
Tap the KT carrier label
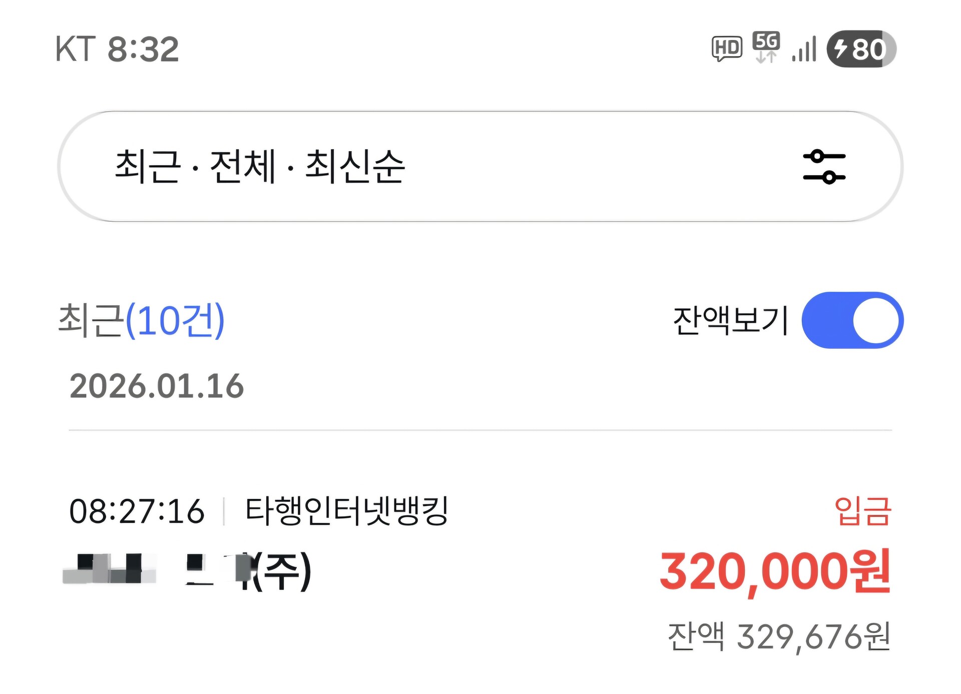tap(75, 49)
